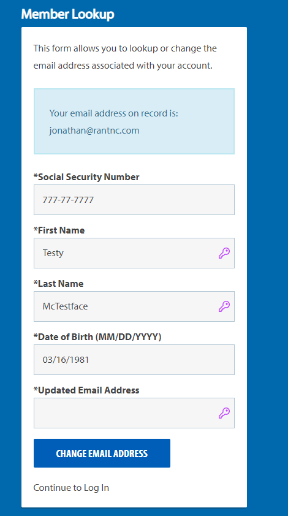288x516 pixels.
Task: Click the Updated Email Address label
Action: pyautogui.click(x=86, y=390)
